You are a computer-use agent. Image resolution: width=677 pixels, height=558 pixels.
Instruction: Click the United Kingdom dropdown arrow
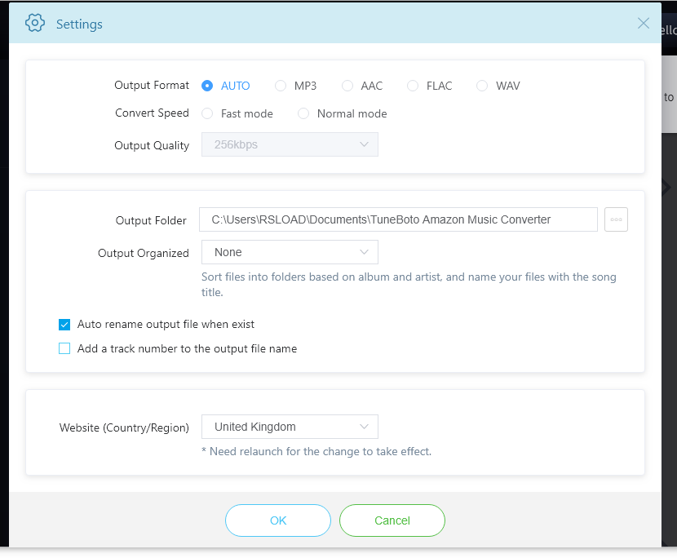pyautogui.click(x=364, y=427)
